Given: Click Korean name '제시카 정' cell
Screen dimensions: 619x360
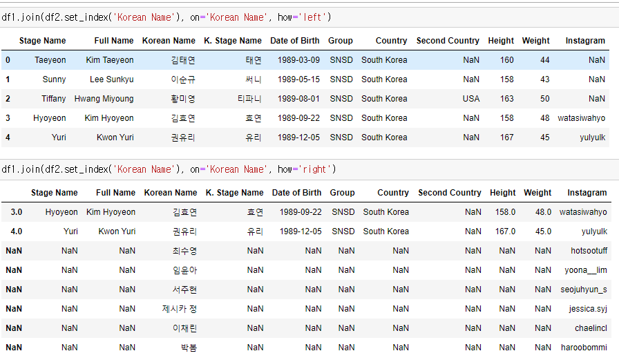Looking at the screenshot, I should click(179, 309).
